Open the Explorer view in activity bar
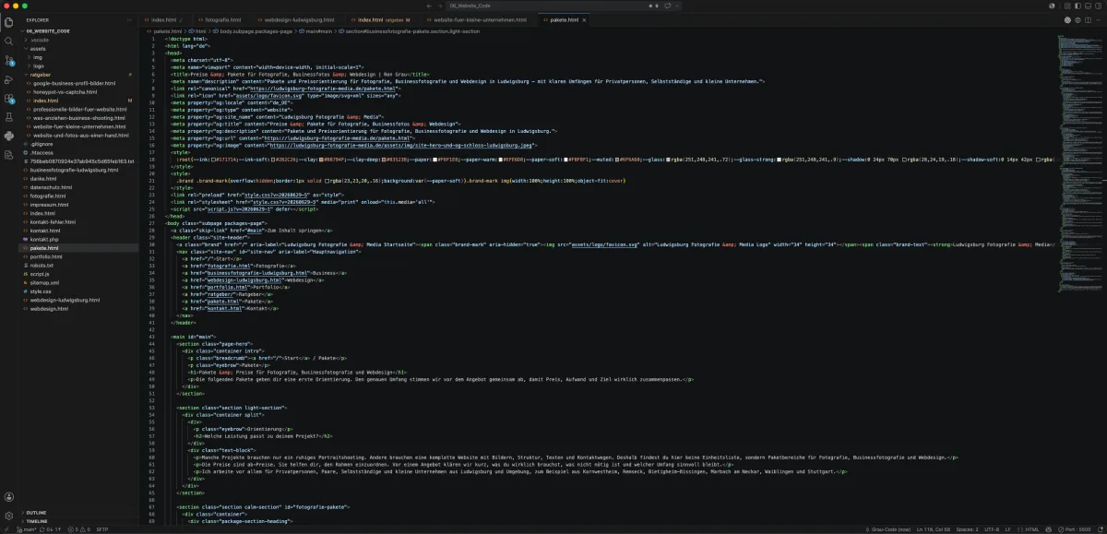Image resolution: width=1107 pixels, height=534 pixels. coord(9,21)
